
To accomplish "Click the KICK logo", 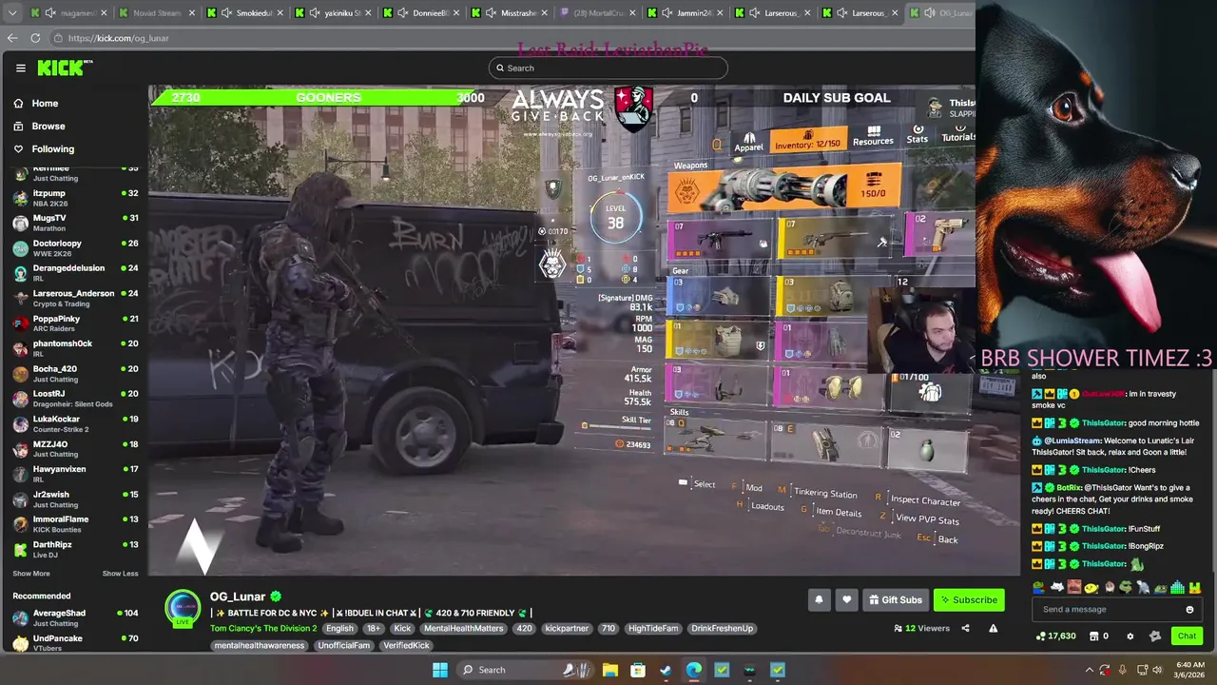I will [x=65, y=68].
